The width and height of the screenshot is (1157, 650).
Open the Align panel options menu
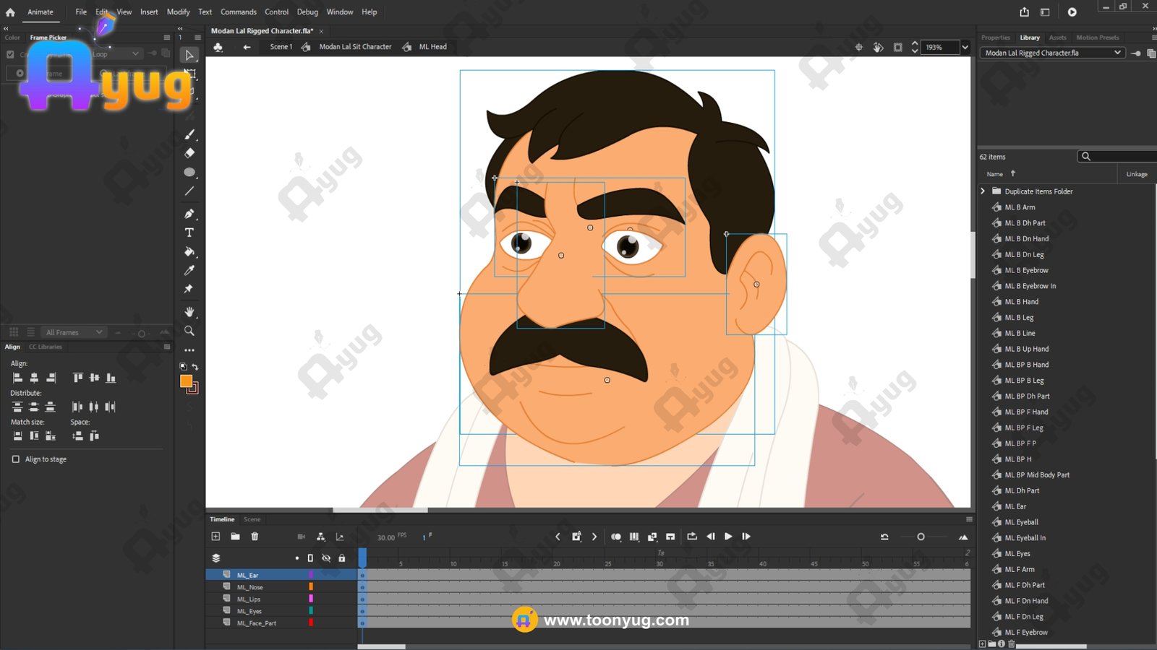click(167, 347)
